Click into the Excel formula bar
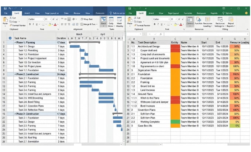251x152 pixels. click(x=206, y=34)
